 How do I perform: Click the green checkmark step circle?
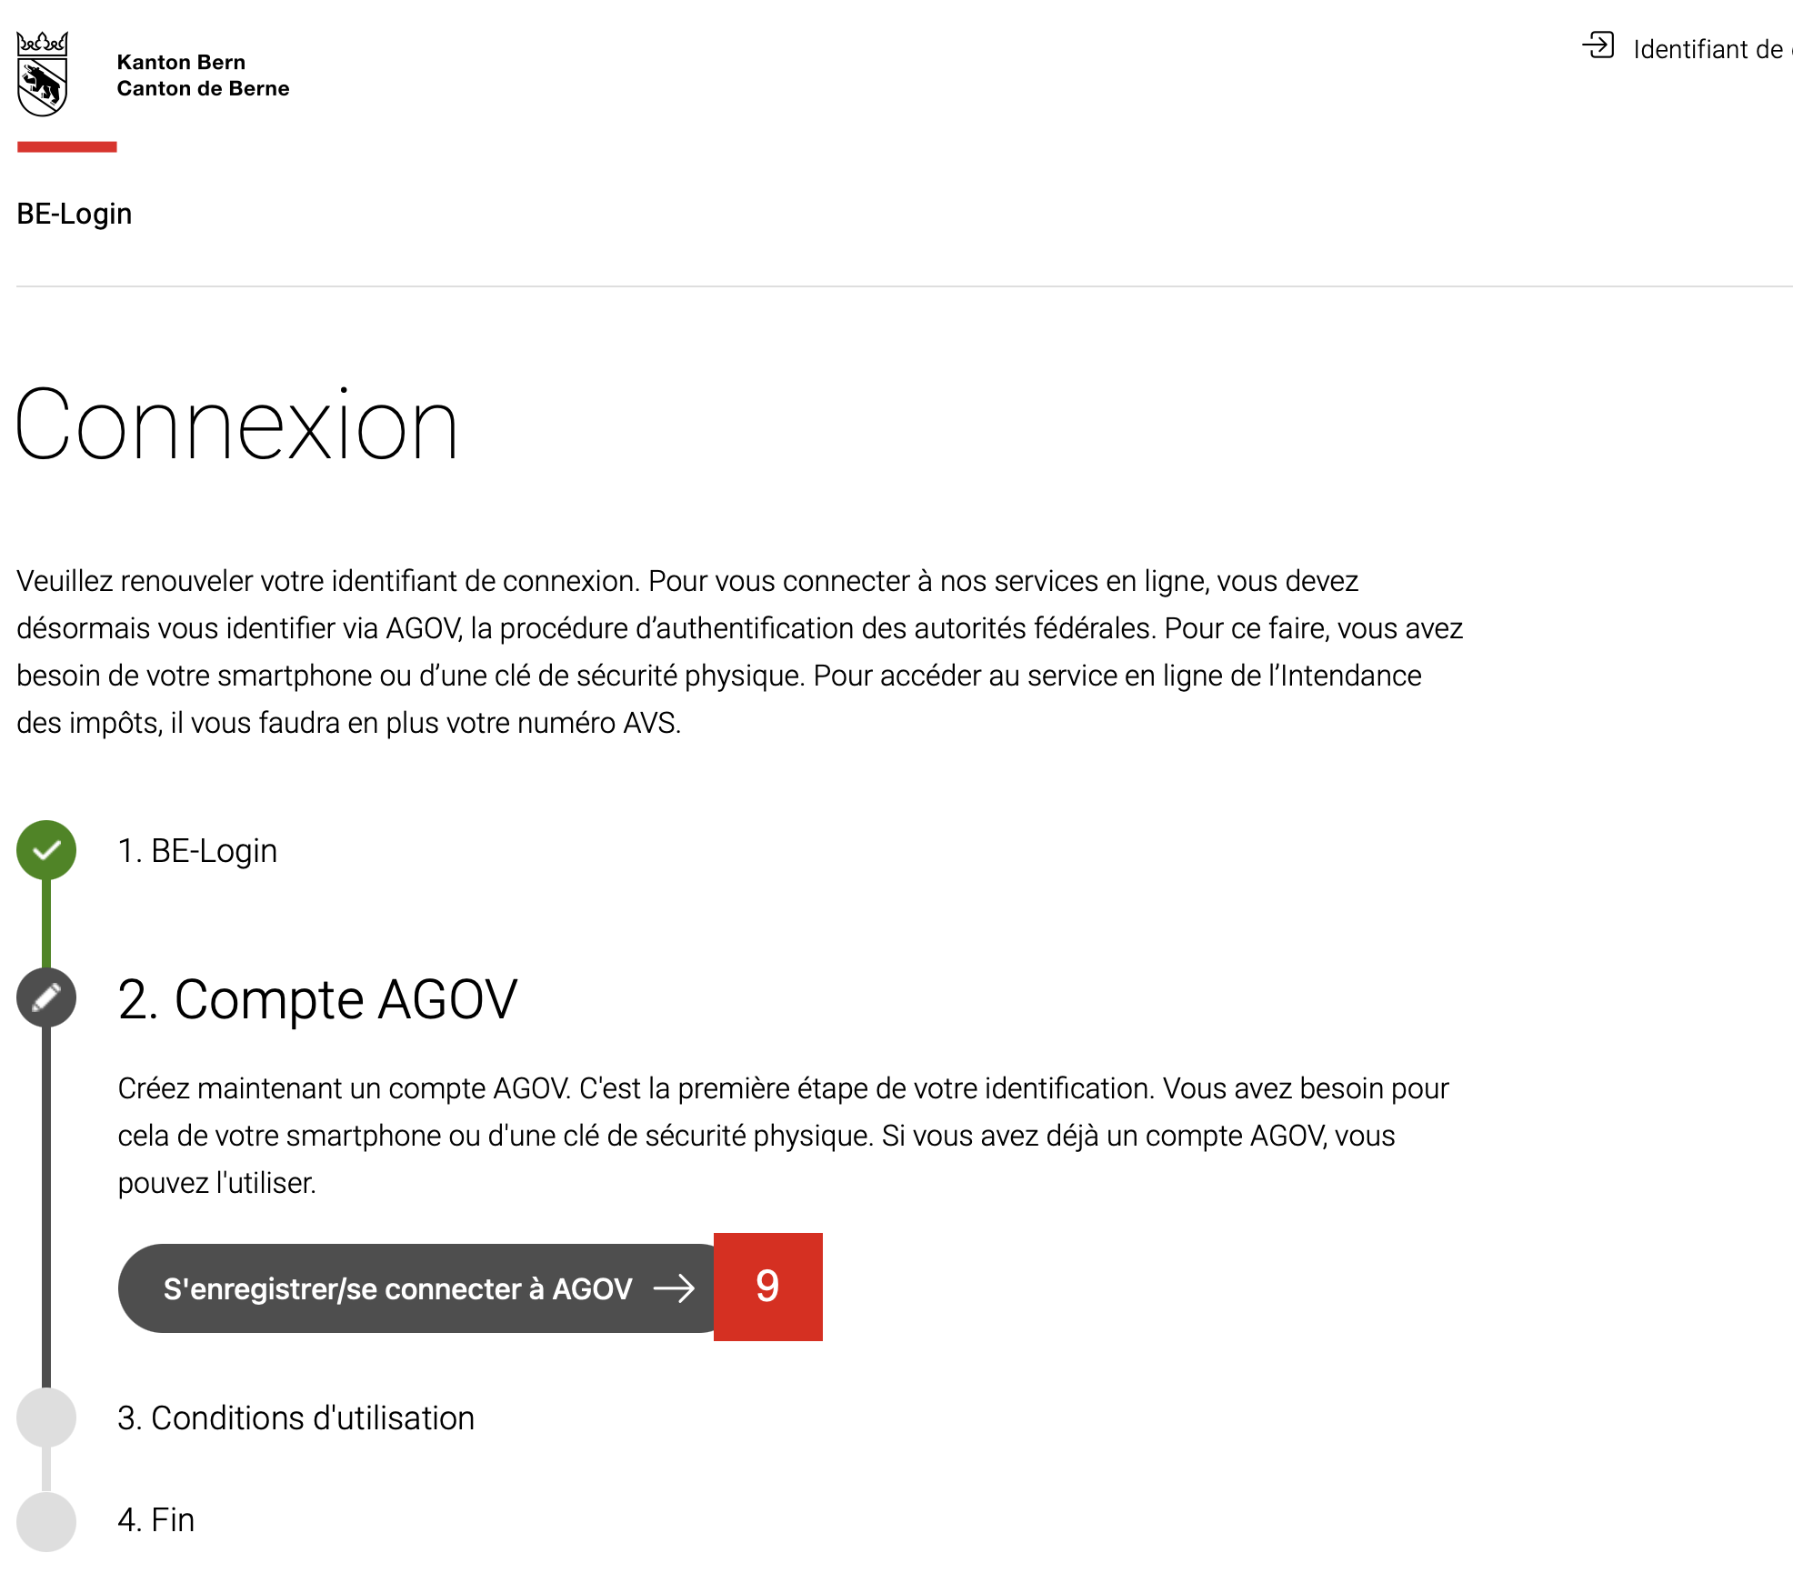point(46,850)
